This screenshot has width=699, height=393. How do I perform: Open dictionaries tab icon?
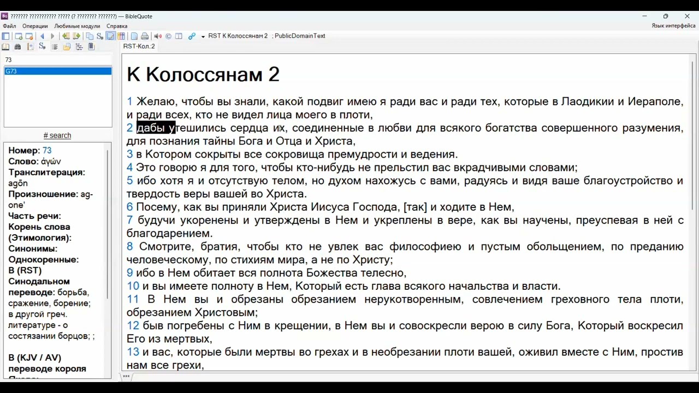tap(31, 47)
